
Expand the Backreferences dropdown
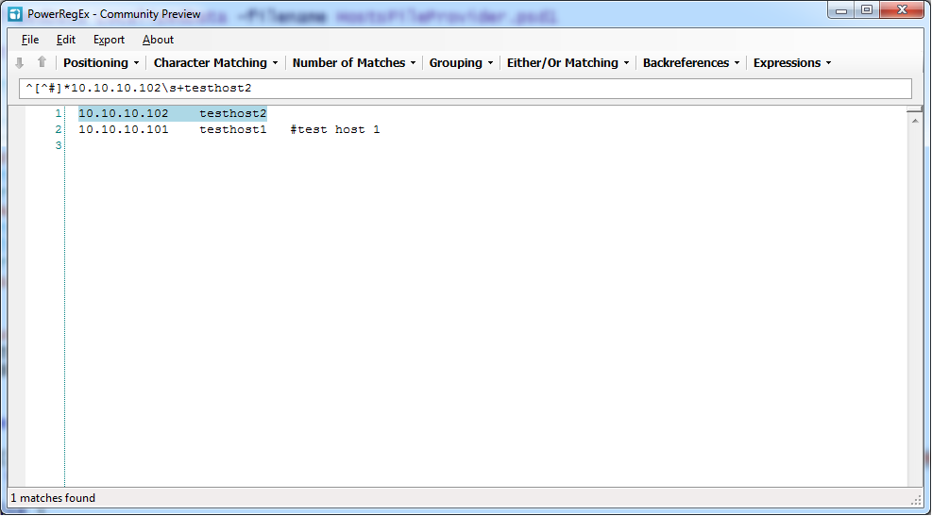(691, 62)
